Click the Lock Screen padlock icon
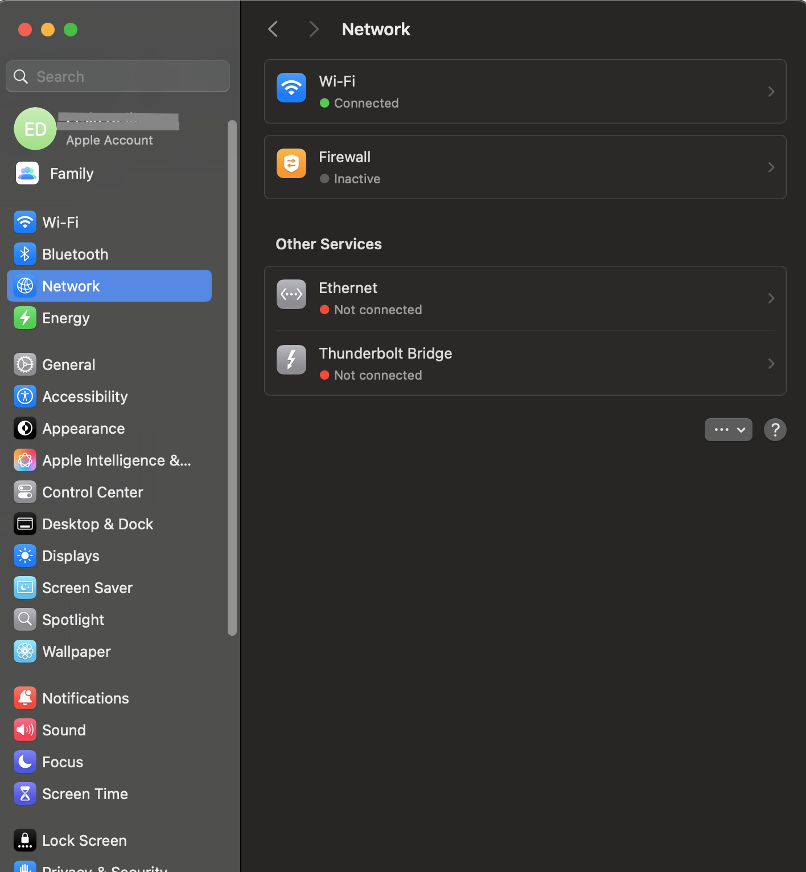Image resolution: width=806 pixels, height=872 pixels. pos(25,840)
